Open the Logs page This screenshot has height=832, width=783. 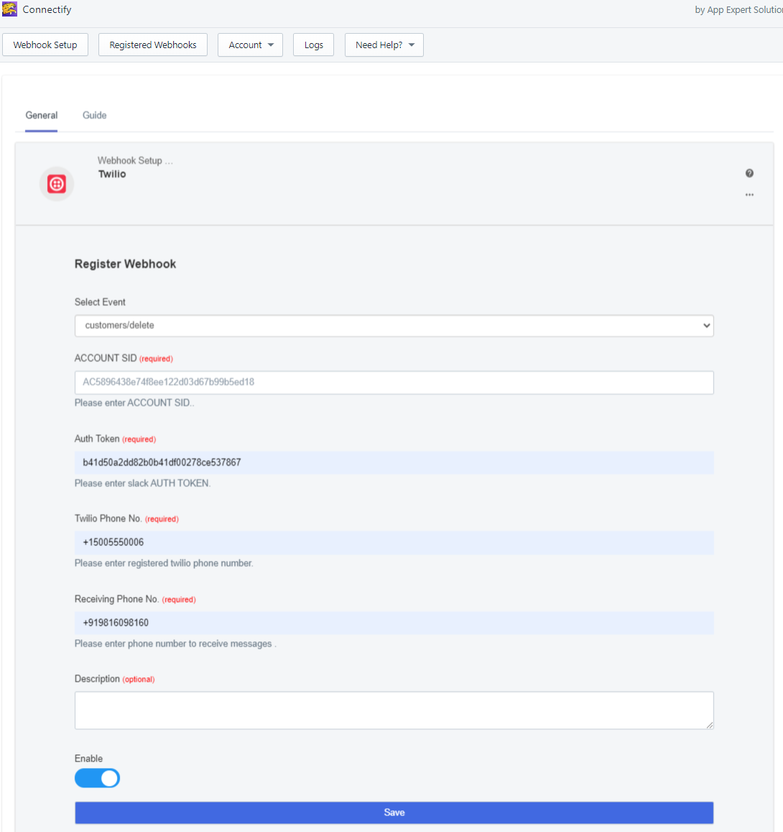313,45
